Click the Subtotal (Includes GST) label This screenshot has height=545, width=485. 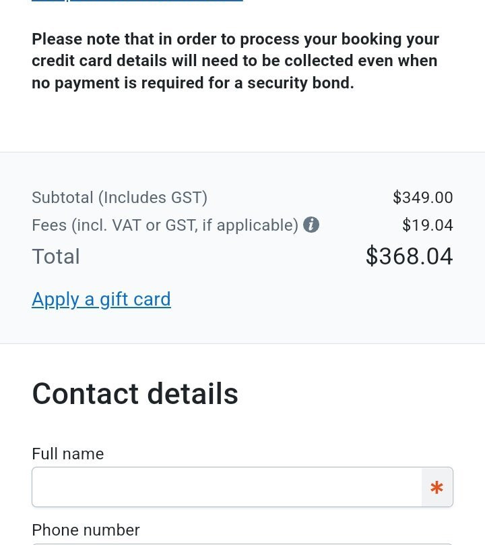[119, 198]
